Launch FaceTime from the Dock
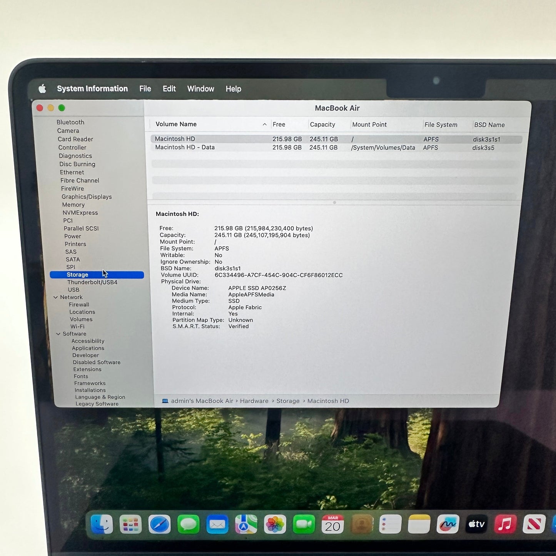The width and height of the screenshot is (556, 556). pos(304,524)
